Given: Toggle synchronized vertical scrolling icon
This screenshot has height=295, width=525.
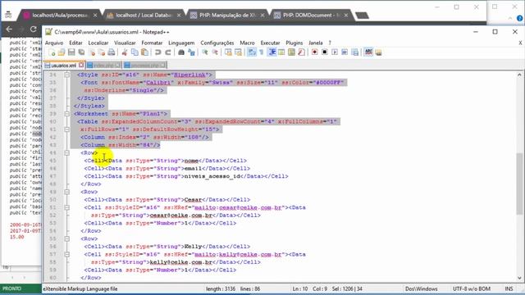Looking at the screenshot, I should point(228,52).
